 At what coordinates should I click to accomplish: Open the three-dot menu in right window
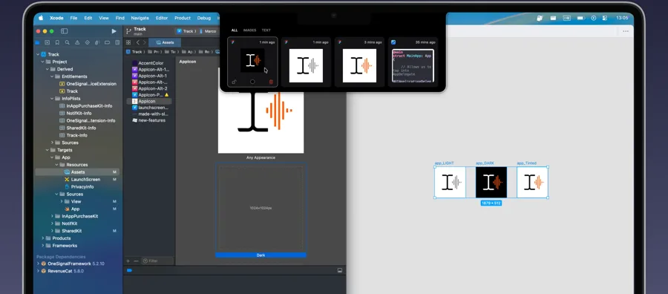click(626, 31)
